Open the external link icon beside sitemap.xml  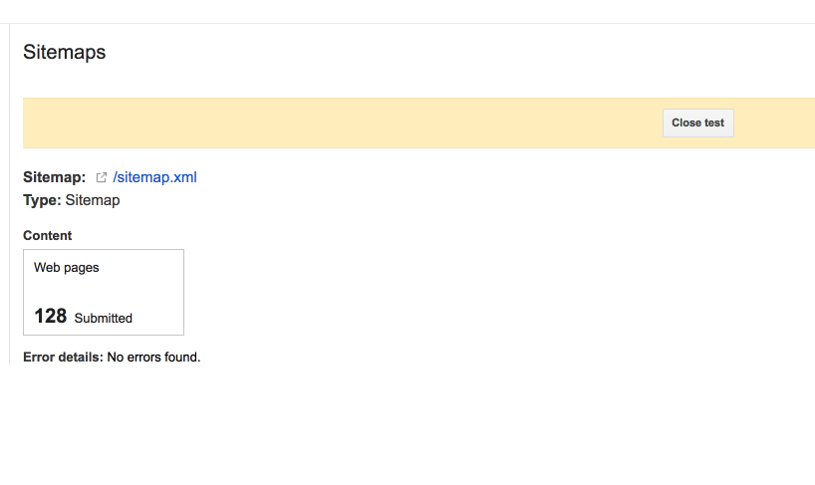click(x=101, y=177)
